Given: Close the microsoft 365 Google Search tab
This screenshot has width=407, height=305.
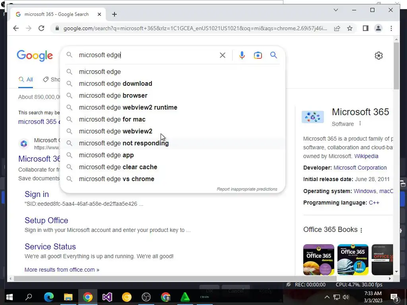Looking at the screenshot, I should coord(99,14).
